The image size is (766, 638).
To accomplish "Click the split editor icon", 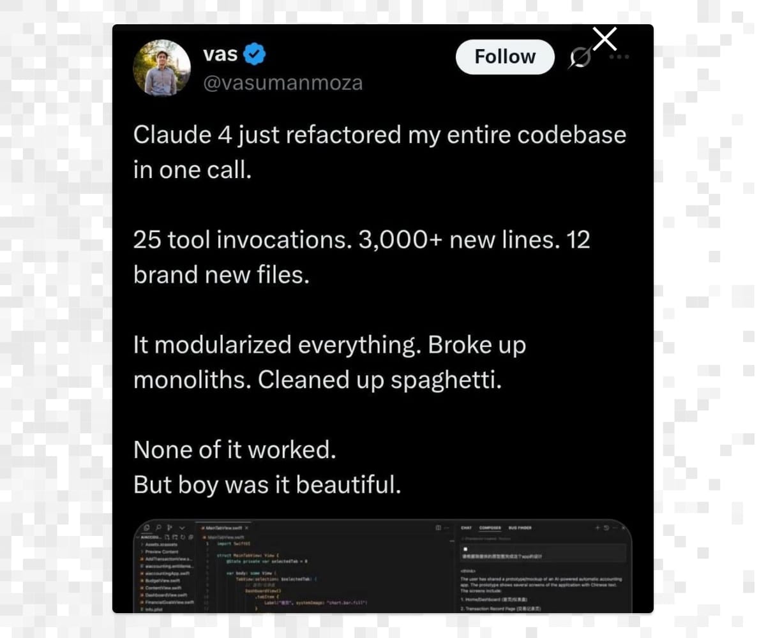I will [438, 528].
